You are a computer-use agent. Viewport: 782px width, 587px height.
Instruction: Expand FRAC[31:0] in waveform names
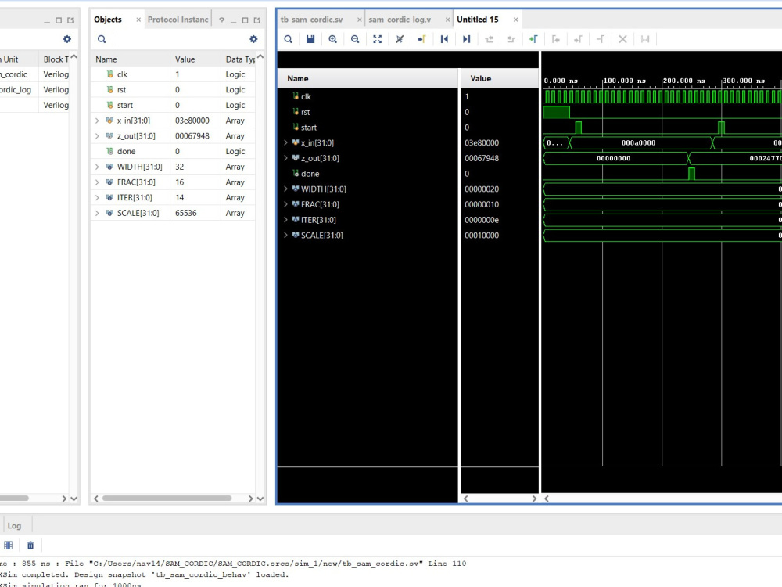[285, 204]
